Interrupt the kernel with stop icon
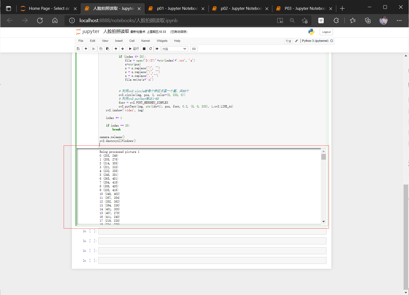This screenshot has width=409, height=295. click(x=144, y=49)
